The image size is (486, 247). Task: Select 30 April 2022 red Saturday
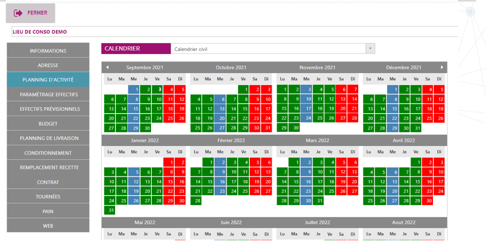tap(428, 201)
